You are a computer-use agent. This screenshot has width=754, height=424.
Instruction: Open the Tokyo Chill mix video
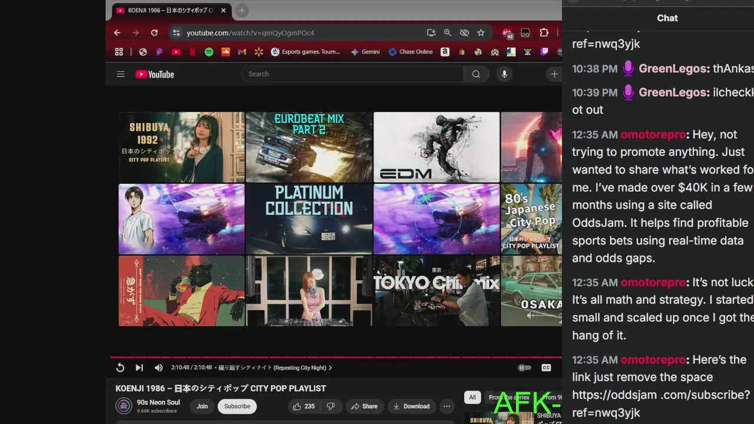pyautogui.click(x=436, y=291)
